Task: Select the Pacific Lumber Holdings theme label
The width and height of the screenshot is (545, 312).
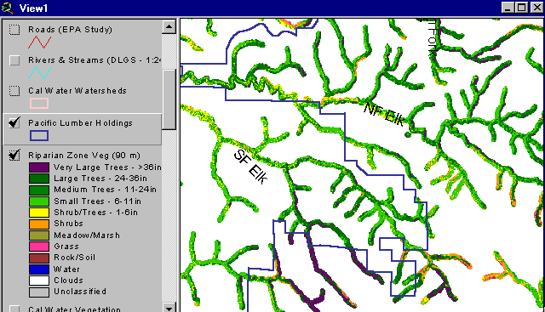Action: (x=80, y=123)
